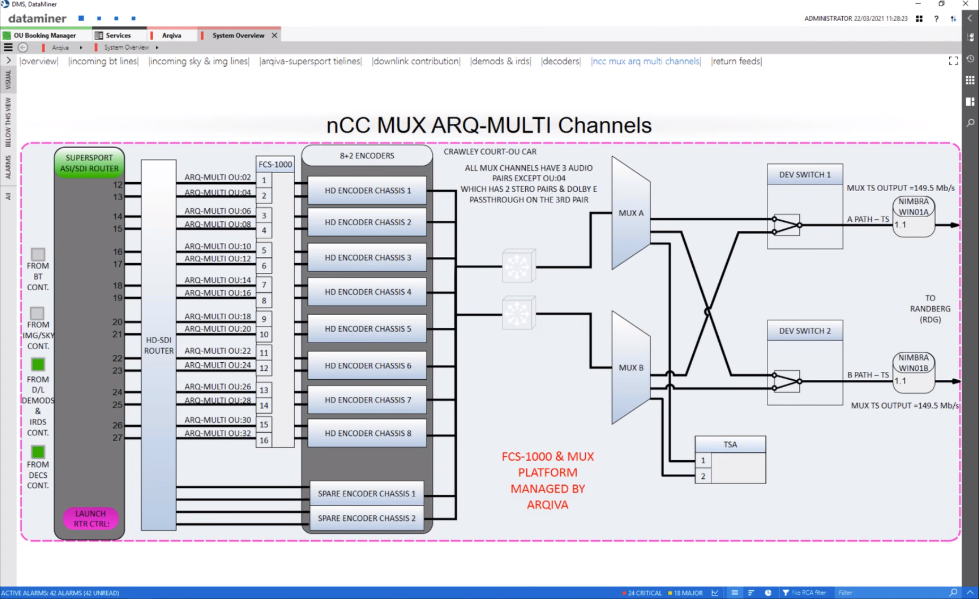Select the ncc mux arq multi channels page
This screenshot has height=599, width=979.
[646, 61]
